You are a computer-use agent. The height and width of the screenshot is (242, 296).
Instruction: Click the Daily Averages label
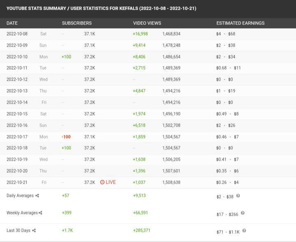tap(20, 196)
